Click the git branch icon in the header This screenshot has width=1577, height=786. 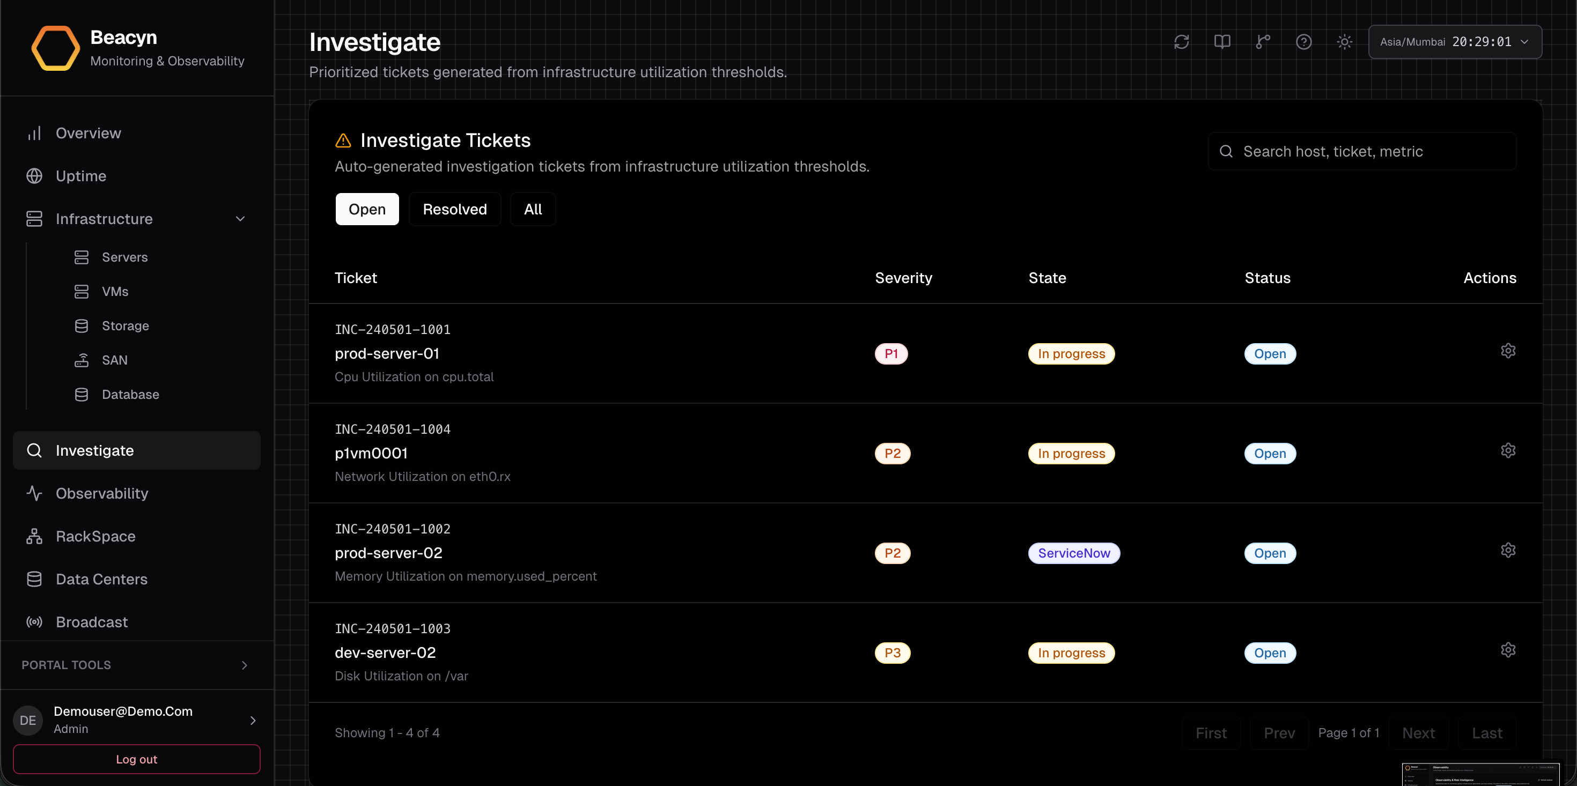click(x=1263, y=42)
